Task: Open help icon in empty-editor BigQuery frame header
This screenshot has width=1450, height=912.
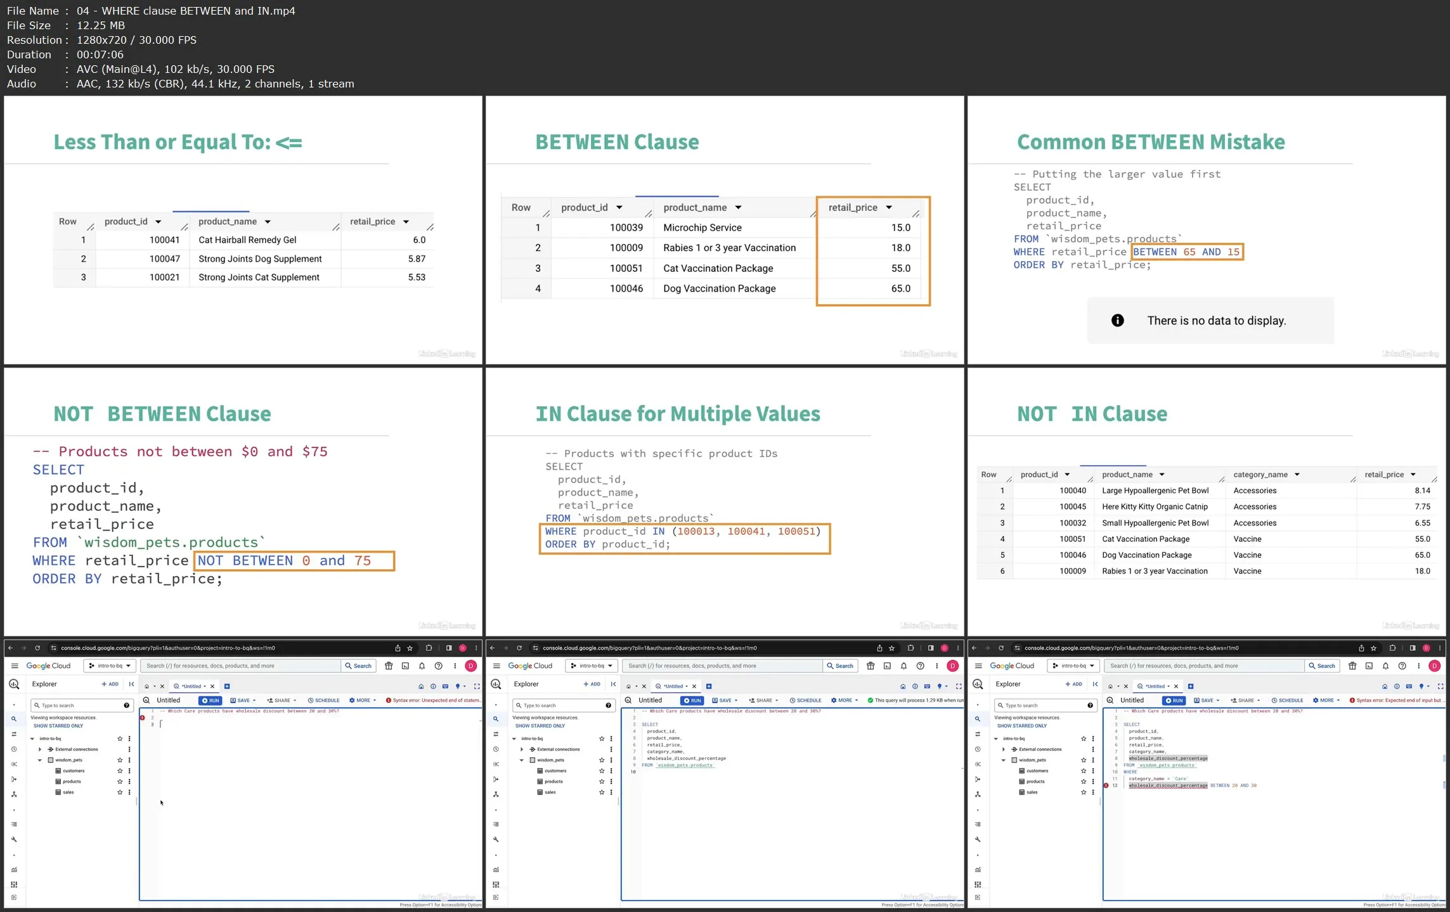Action: click(438, 665)
